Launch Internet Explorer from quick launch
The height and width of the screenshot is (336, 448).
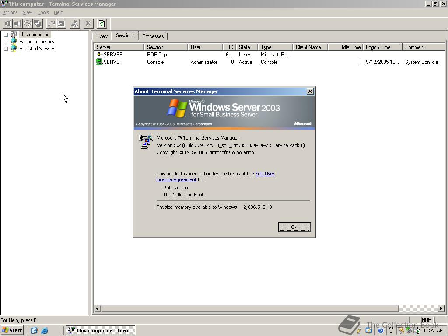click(45, 331)
